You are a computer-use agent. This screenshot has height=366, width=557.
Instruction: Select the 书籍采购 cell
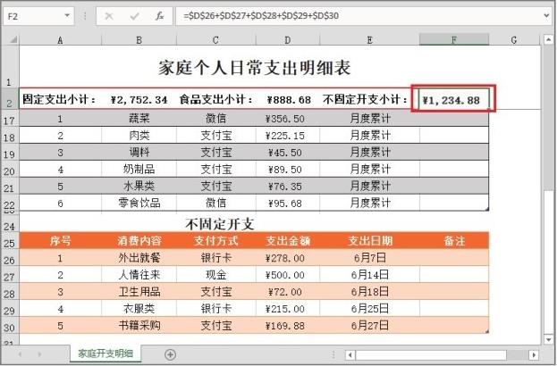pos(139,326)
